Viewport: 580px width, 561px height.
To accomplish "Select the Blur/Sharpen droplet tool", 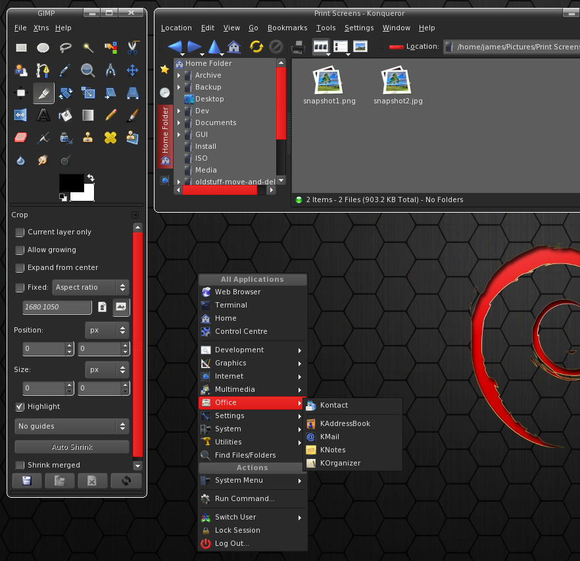I will (21, 161).
